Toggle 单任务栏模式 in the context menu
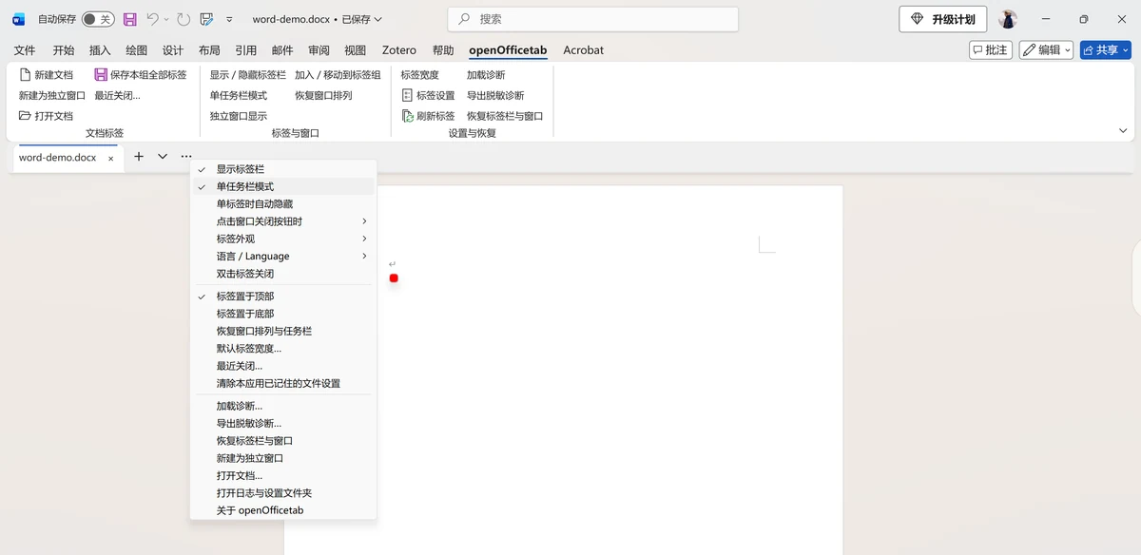Viewport: 1141px width, 555px height. point(283,186)
